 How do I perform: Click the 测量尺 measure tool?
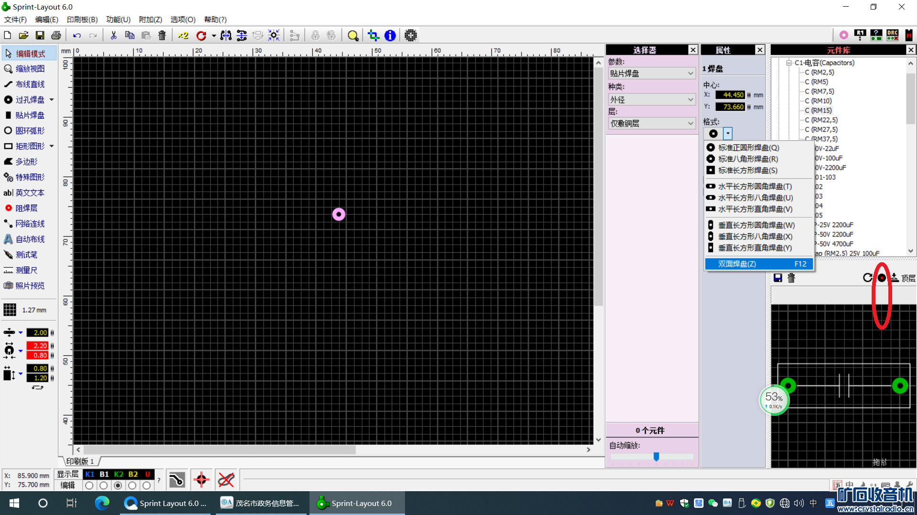pyautogui.click(x=26, y=270)
